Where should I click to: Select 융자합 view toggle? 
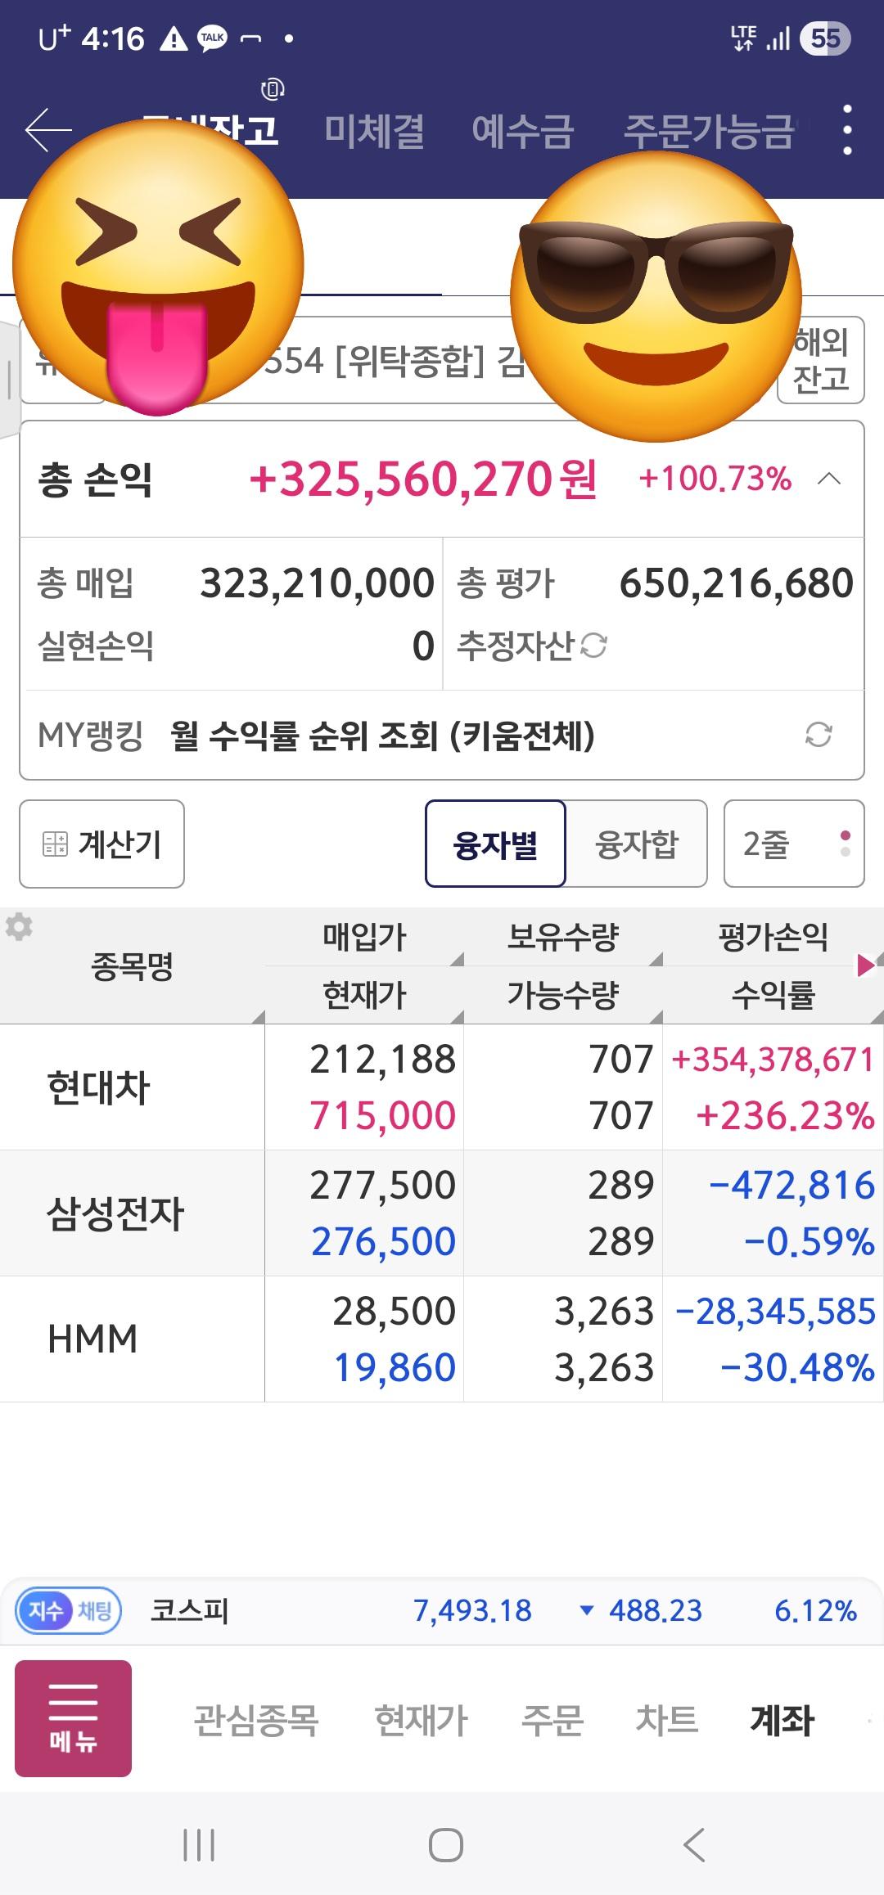[637, 844]
